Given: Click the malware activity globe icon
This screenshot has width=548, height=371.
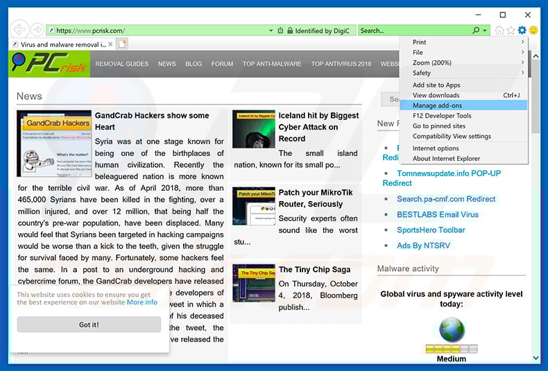Looking at the screenshot, I should pos(452,330).
